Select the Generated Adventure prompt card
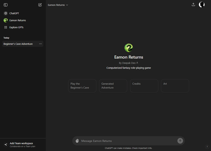 pyautogui.click(x=113, y=86)
